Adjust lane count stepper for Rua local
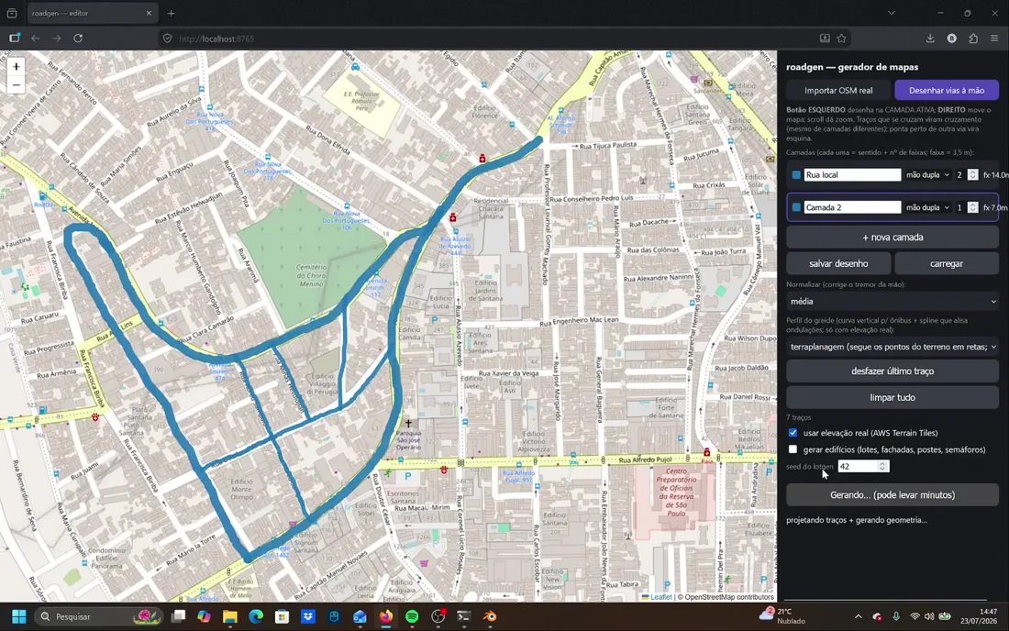 click(973, 175)
